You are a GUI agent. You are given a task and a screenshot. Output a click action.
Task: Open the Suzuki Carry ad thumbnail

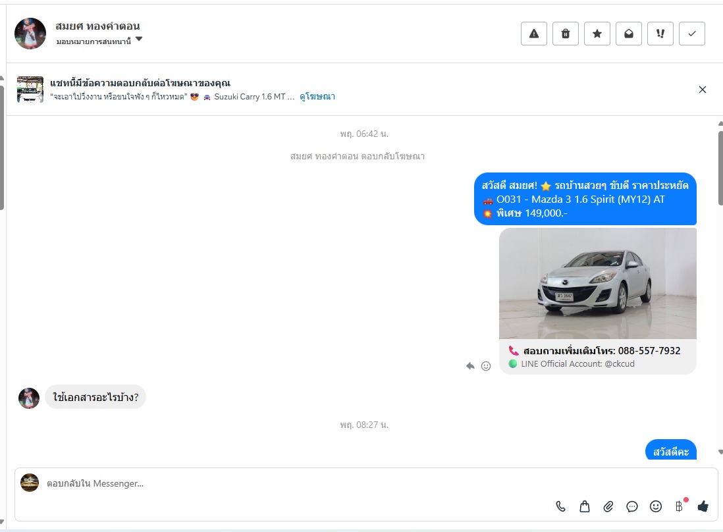30,90
